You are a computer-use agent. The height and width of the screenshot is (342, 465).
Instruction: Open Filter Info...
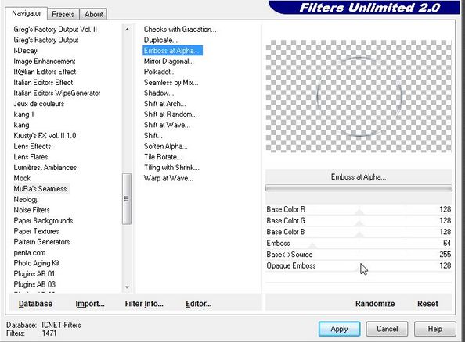point(144,304)
